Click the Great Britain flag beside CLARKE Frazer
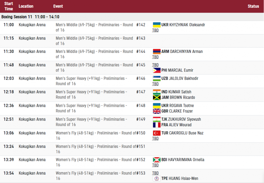 tap(156, 111)
